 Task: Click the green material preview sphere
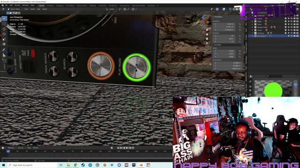pos(273,90)
